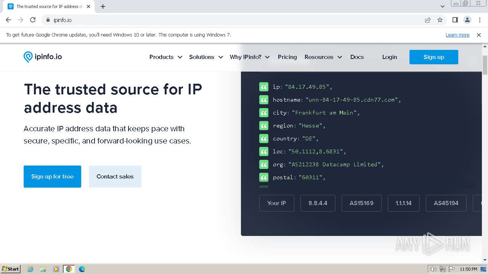Screen dimensions: 488x274
Task: Click hostname value "unn-84-17-49-85.cdn77.com"
Action: click(352, 100)
